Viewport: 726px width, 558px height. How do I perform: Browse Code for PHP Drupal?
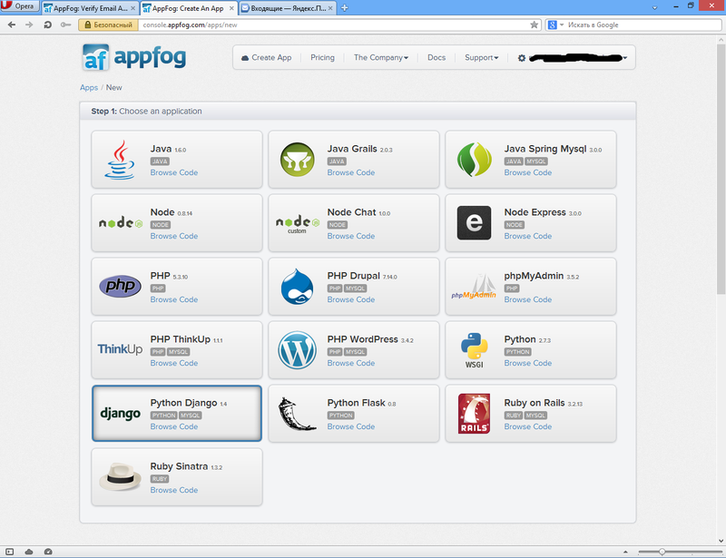(x=351, y=299)
